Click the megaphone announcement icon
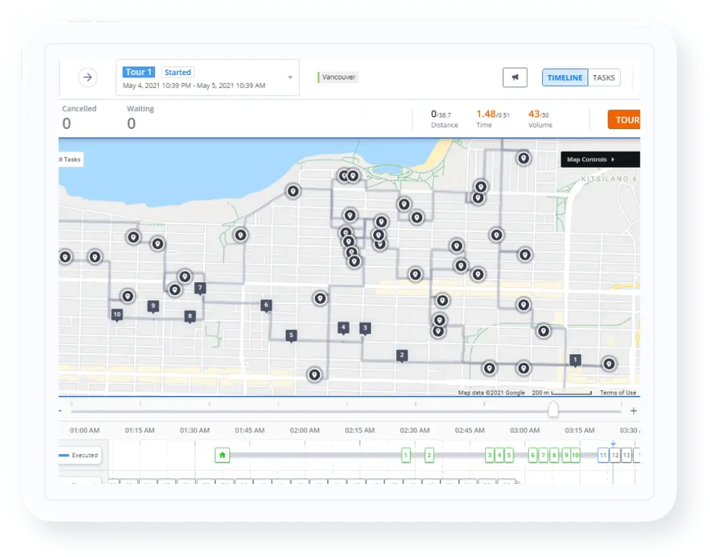 (515, 77)
